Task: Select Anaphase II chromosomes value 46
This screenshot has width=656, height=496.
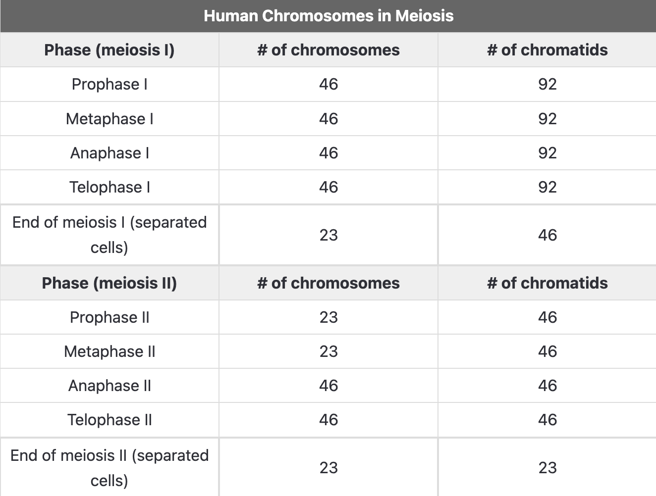Action: 328,386
